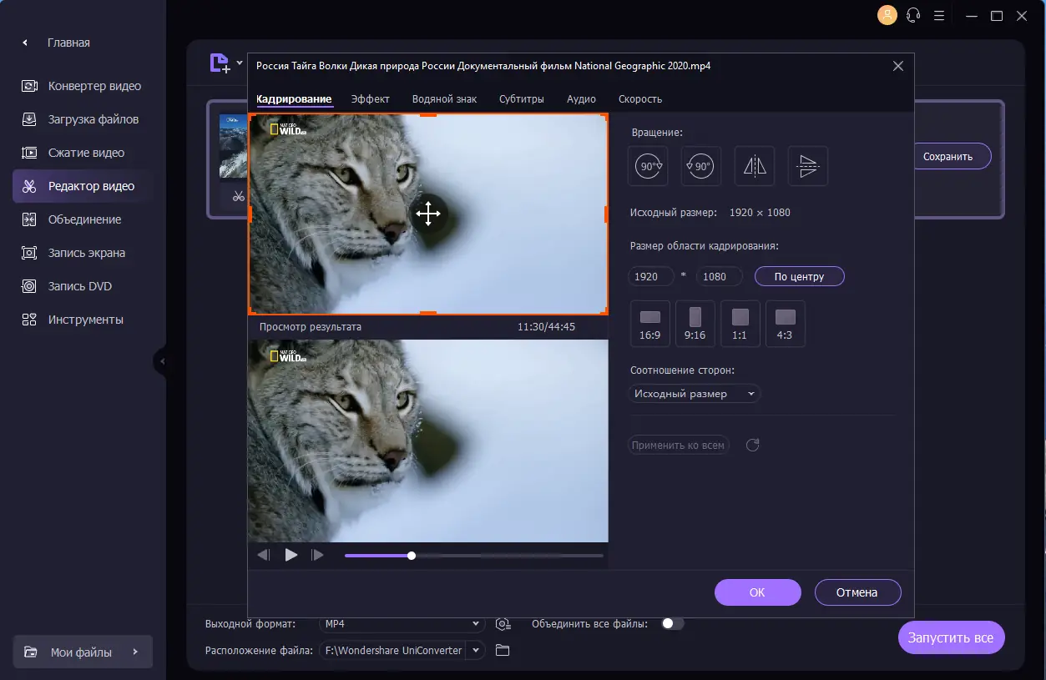Select Редактор видео in sidebar
This screenshot has width=1046, height=680.
(82, 186)
